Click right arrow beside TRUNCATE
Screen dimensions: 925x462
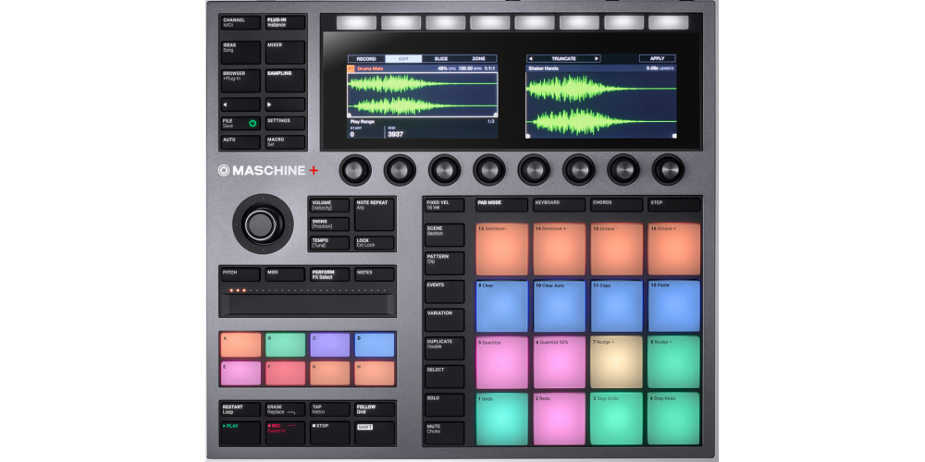click(597, 59)
